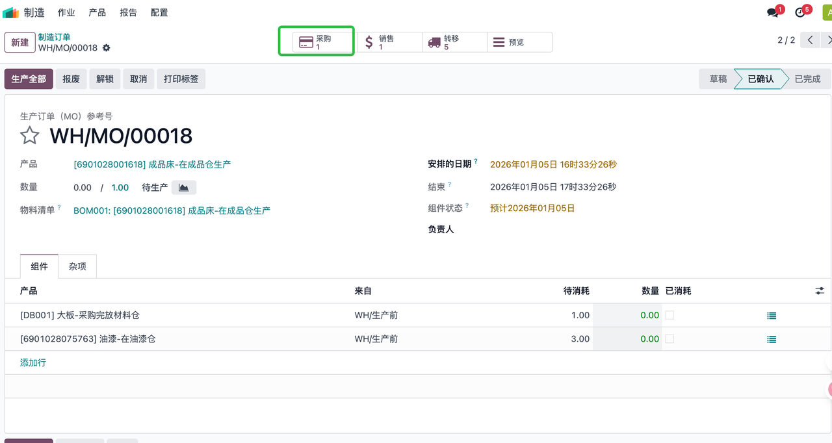Click the 安排的日期 help question mark
832x443 pixels.
[x=476, y=162]
